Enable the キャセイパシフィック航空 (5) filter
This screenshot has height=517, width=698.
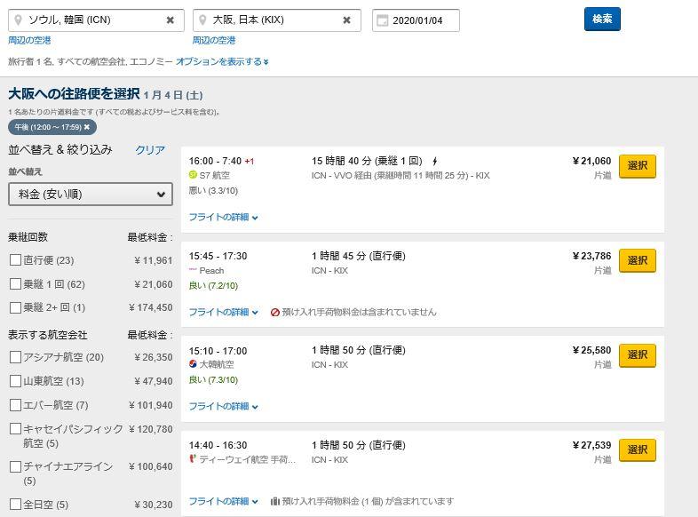(x=16, y=429)
